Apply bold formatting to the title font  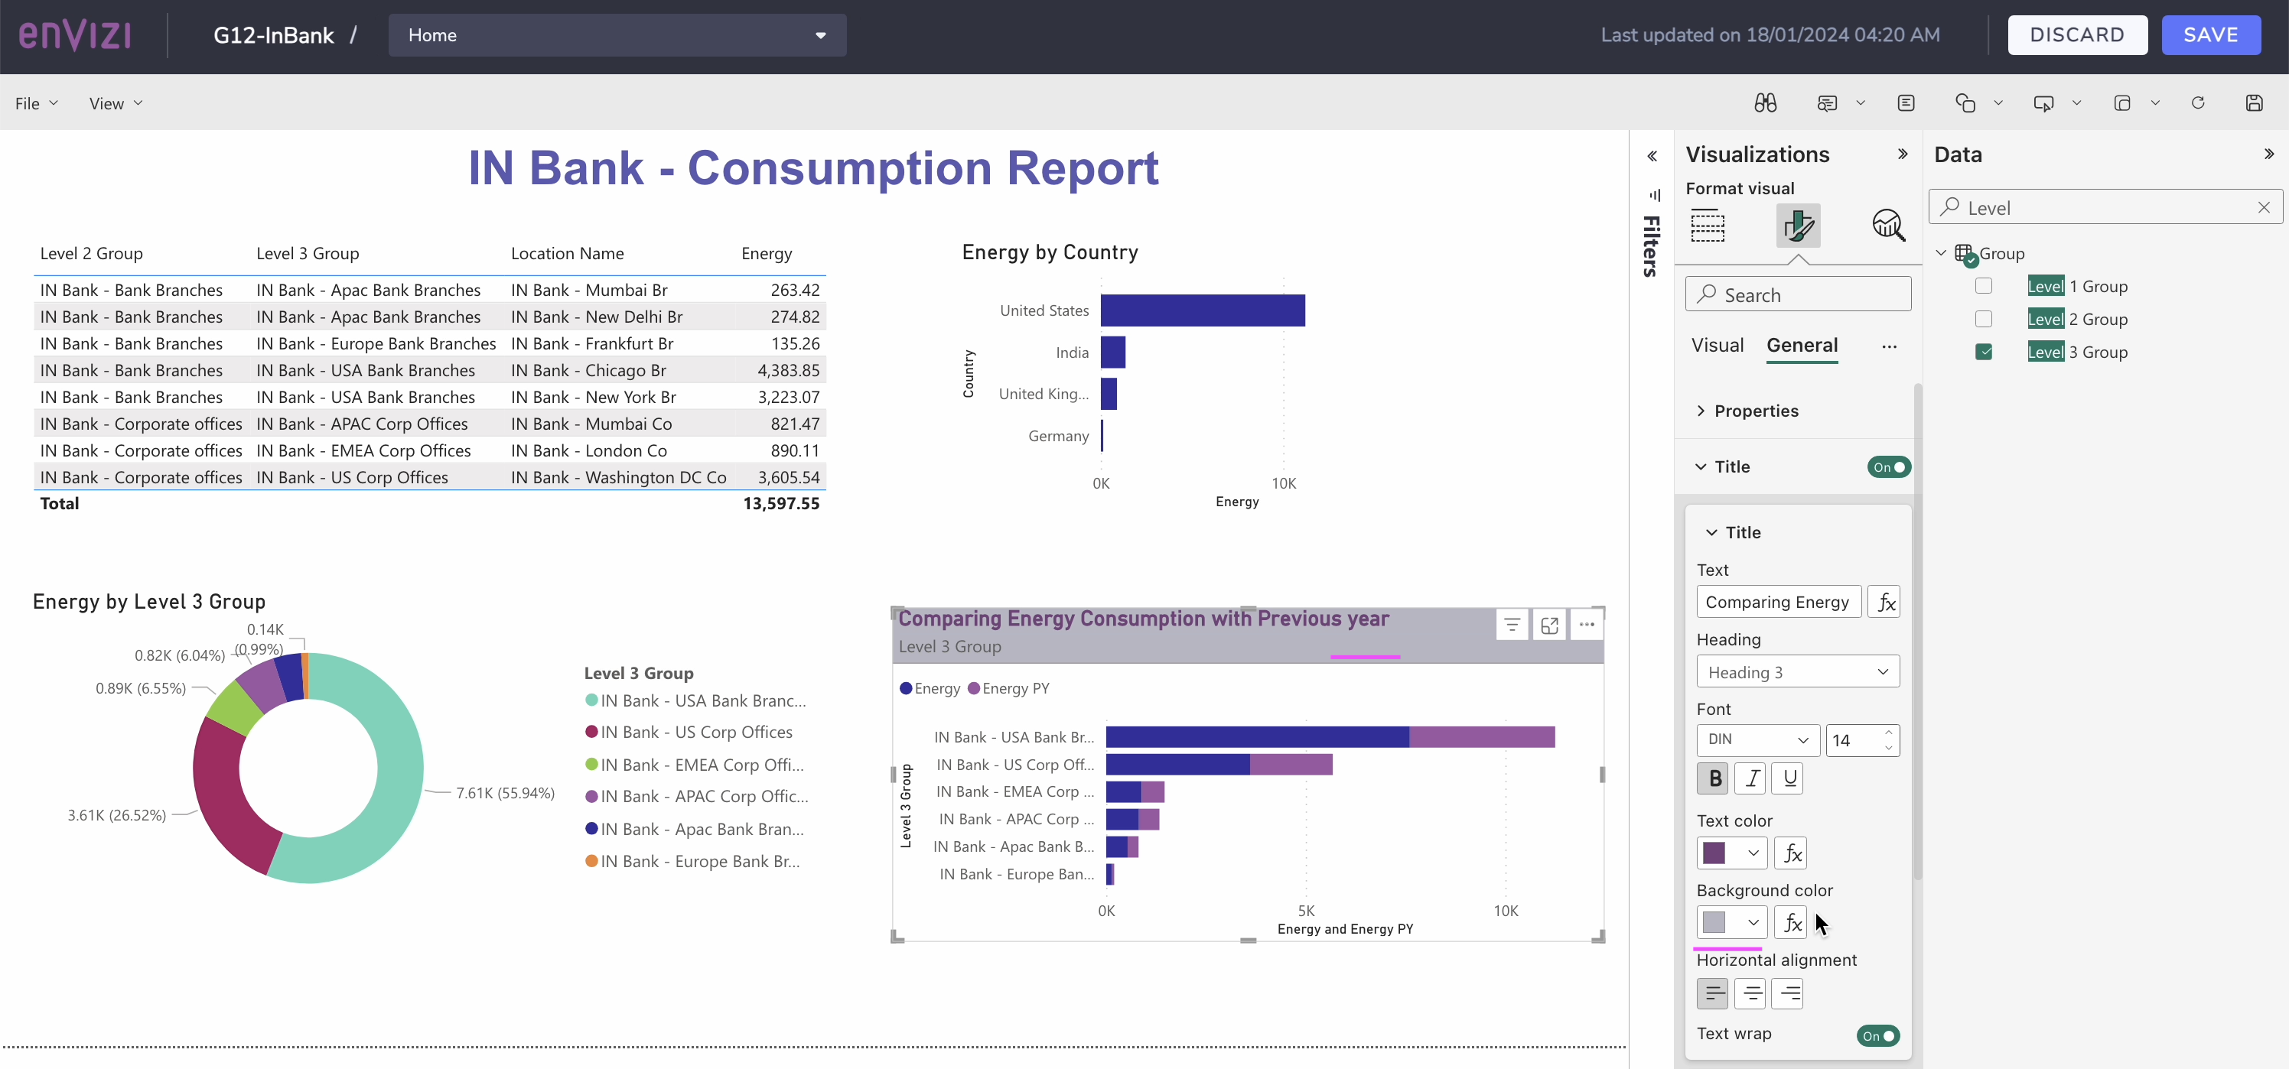pyautogui.click(x=1713, y=778)
